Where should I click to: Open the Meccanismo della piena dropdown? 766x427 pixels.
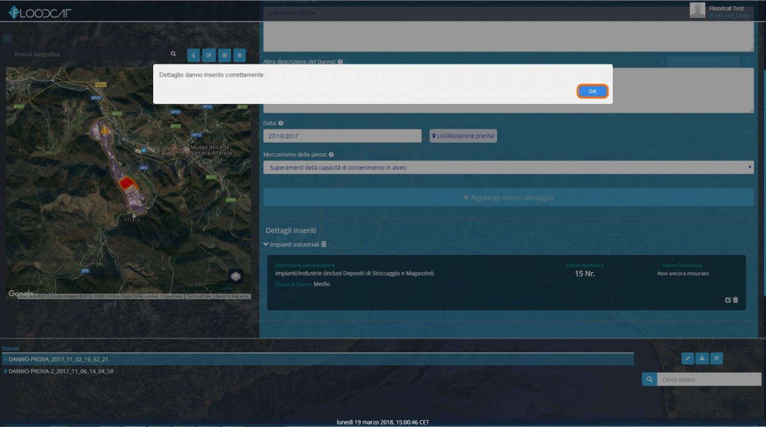[x=508, y=168]
